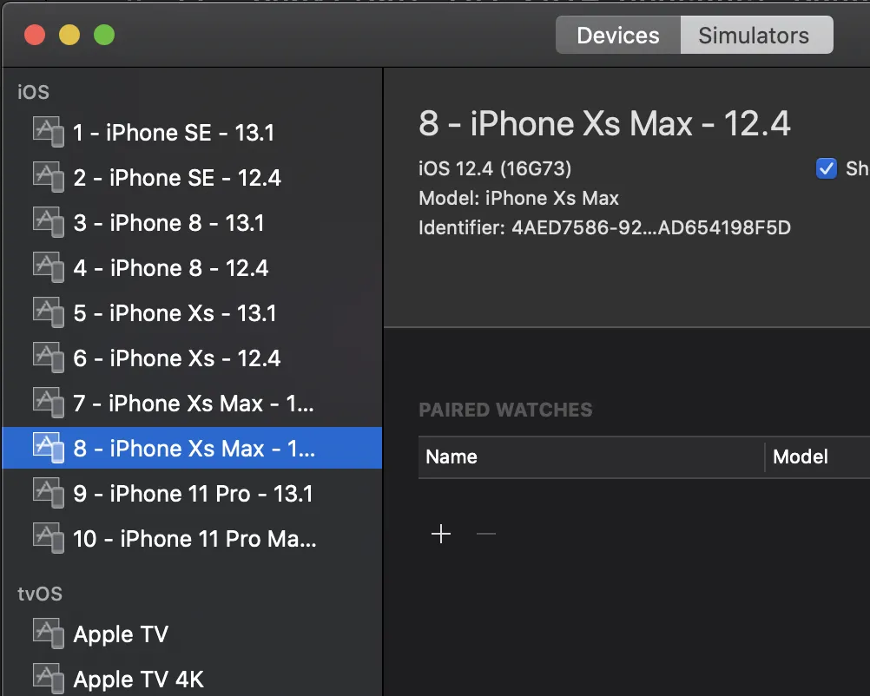Click simulator icon for 8 - iPhone Xs Max
Image resolution: width=870 pixels, height=696 pixels.
[x=49, y=448]
